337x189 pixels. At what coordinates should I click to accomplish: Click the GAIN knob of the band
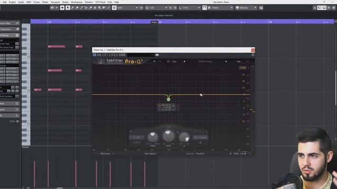coord(168,136)
